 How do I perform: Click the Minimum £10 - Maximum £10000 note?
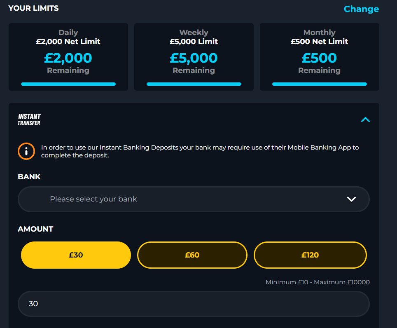click(x=318, y=282)
